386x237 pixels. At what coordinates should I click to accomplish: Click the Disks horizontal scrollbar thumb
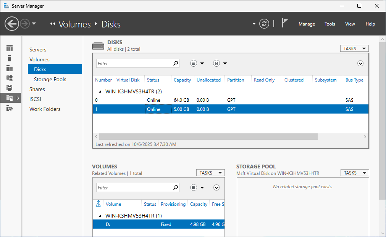pos(208,136)
